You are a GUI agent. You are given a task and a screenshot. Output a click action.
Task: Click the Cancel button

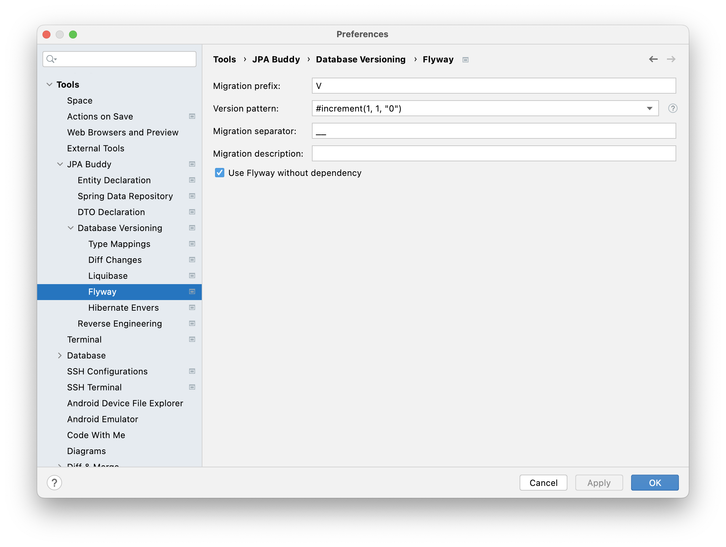(x=543, y=483)
